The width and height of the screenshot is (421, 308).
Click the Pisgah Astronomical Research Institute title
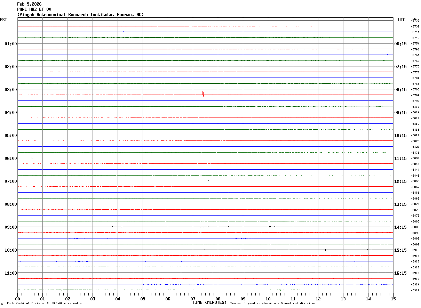[80, 15]
